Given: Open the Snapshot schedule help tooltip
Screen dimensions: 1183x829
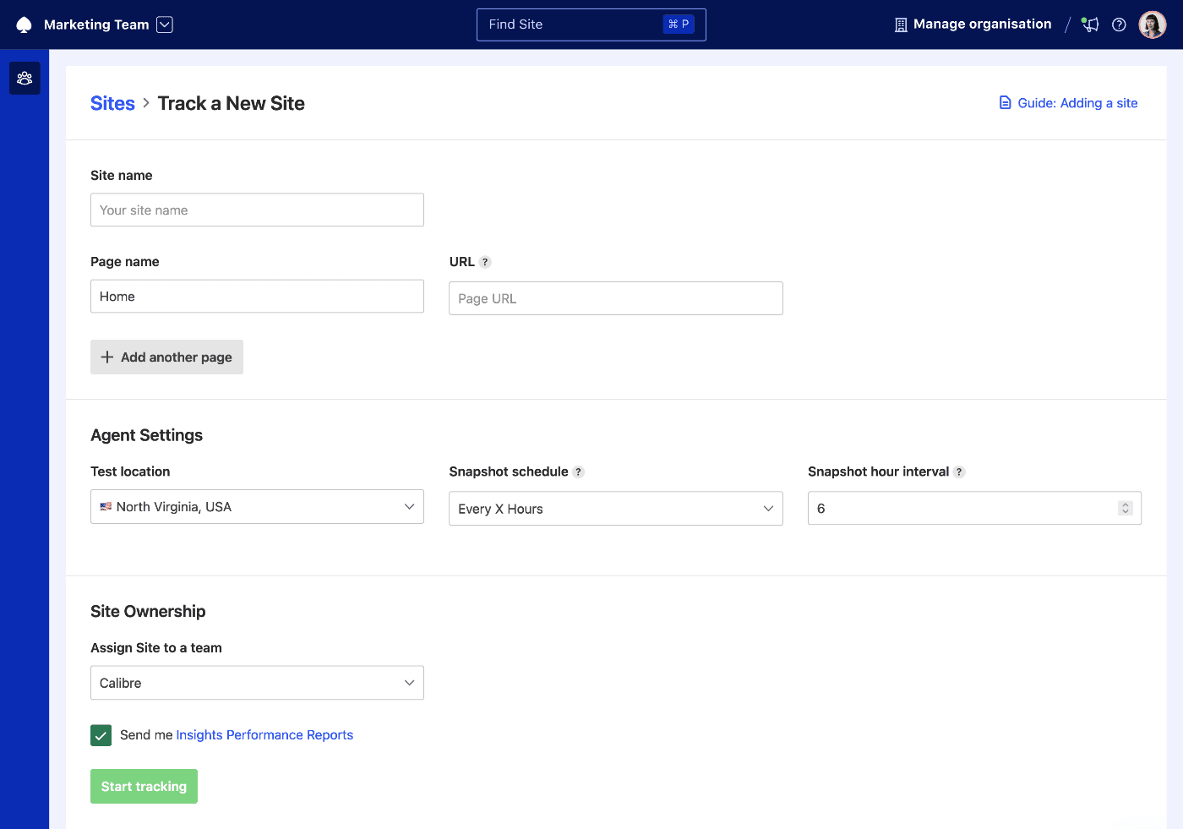Looking at the screenshot, I should click(x=580, y=472).
